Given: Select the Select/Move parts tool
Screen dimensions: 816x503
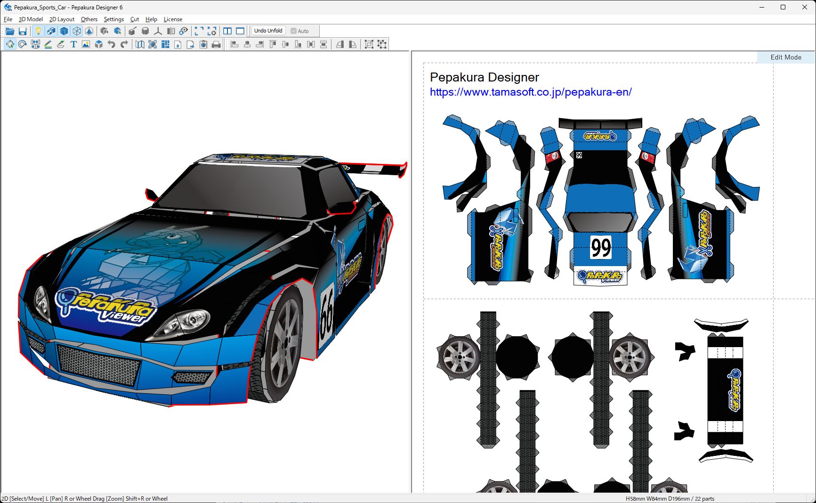Looking at the screenshot, I should (x=10, y=44).
